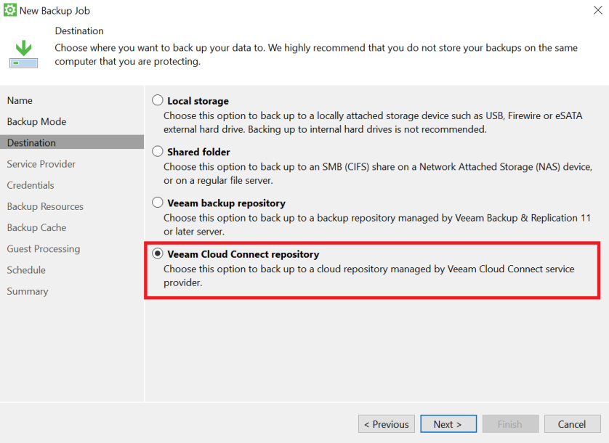Close the New Backup Job dialog
Image resolution: width=609 pixels, height=443 pixels.
(x=598, y=10)
